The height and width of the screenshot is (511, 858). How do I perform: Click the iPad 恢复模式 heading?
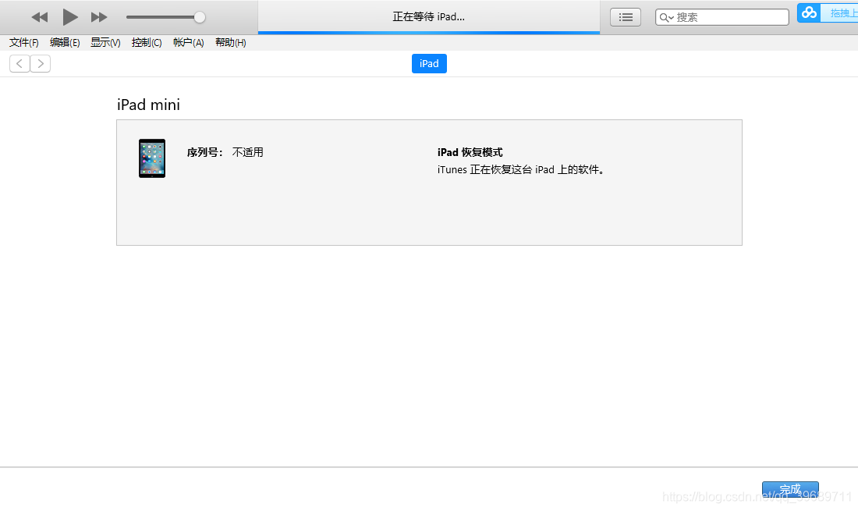470,152
